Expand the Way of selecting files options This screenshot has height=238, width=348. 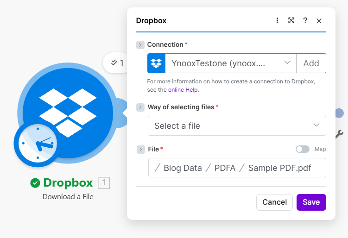140,107
